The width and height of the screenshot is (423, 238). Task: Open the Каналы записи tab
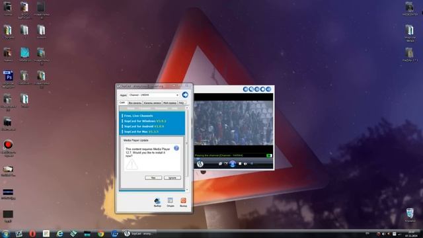tap(152, 103)
